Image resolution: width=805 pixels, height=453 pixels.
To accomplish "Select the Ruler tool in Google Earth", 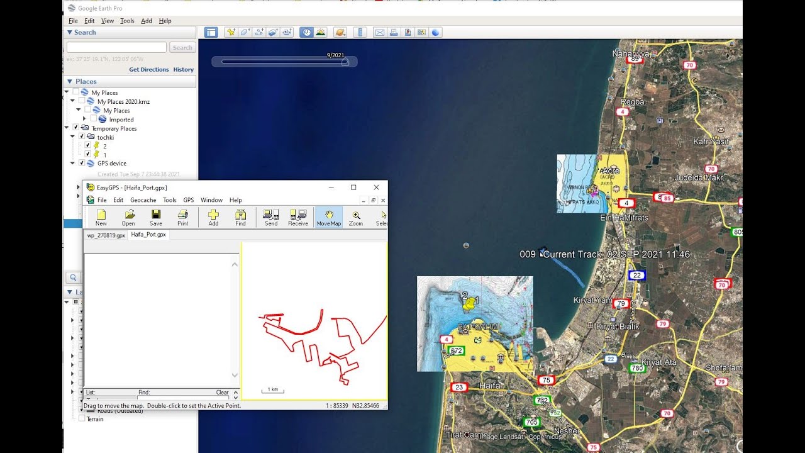I will coord(360,32).
